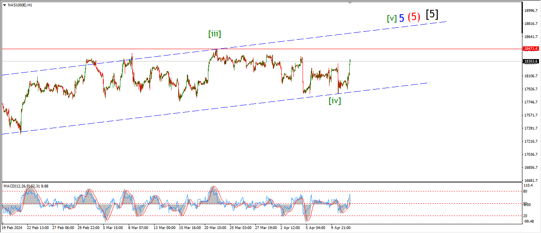Select the green [iv] wave label
This screenshot has height=233, width=541.
[335, 101]
